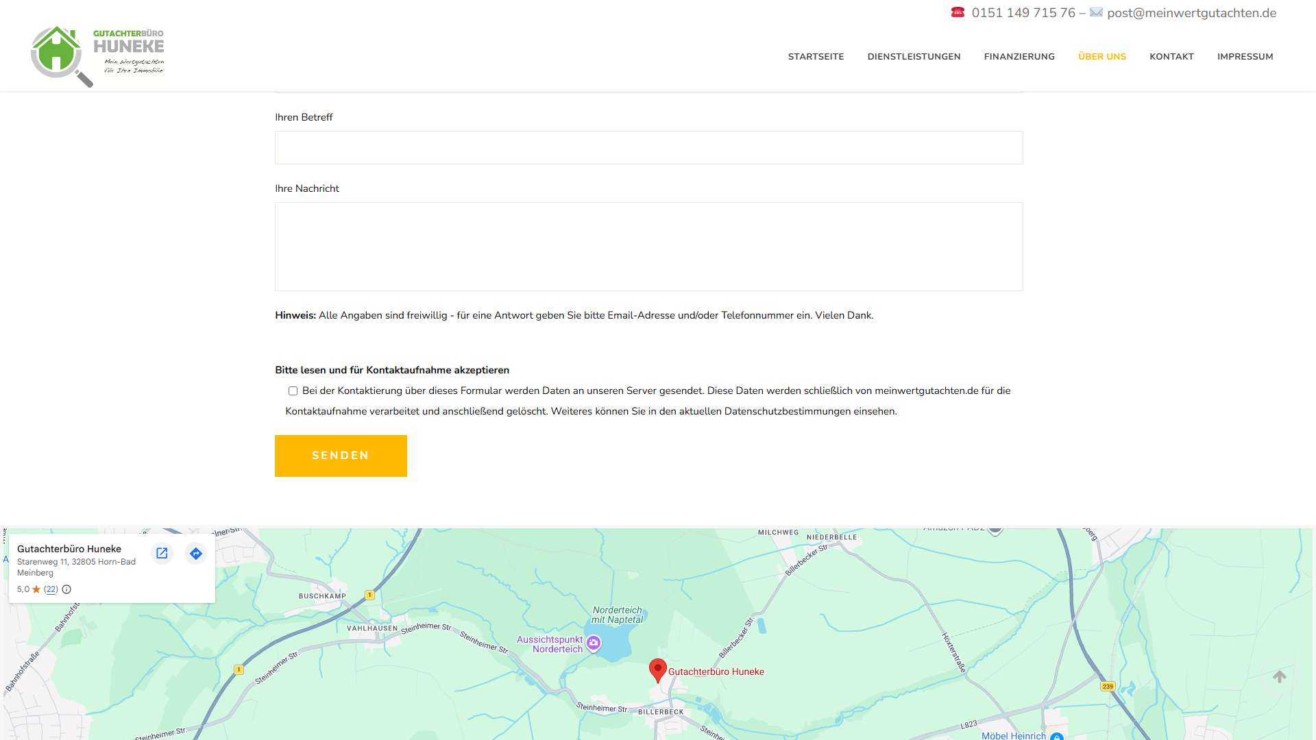This screenshot has height=740, width=1316.
Task: Click the VAHLHAUSEN place label on map
Action: coord(372,628)
